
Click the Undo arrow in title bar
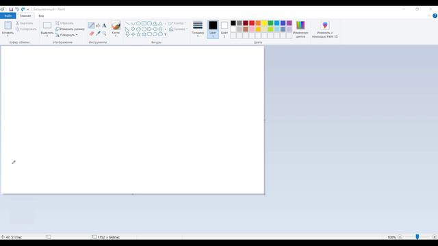[x=17, y=9]
